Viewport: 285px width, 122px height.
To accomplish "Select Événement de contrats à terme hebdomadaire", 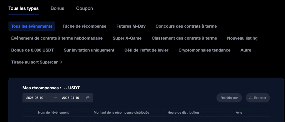I will (57, 38).
